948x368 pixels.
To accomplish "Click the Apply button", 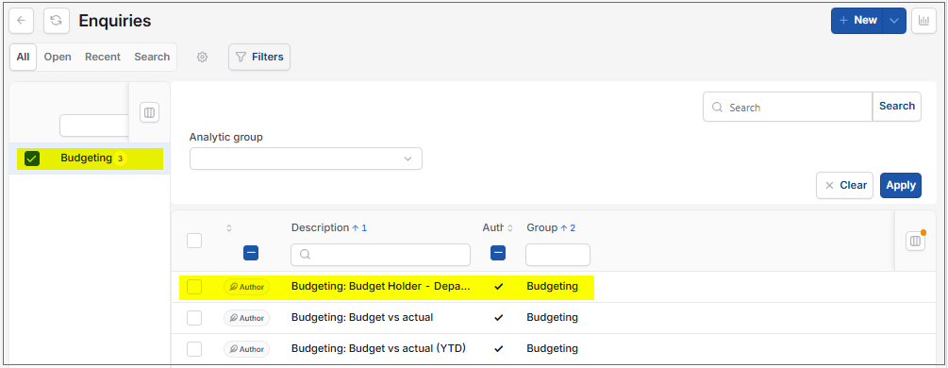I will [x=901, y=185].
